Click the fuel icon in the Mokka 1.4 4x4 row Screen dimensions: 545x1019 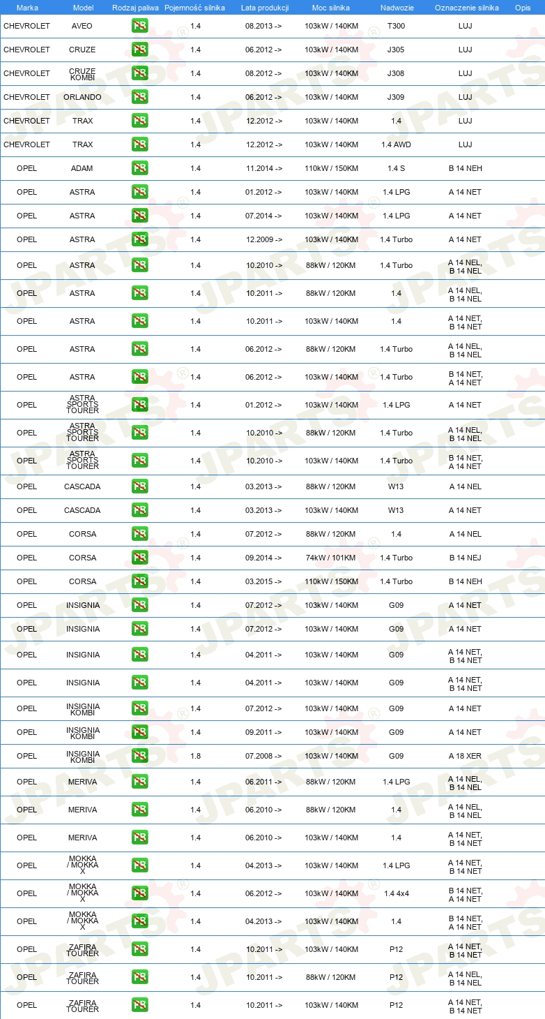139,894
